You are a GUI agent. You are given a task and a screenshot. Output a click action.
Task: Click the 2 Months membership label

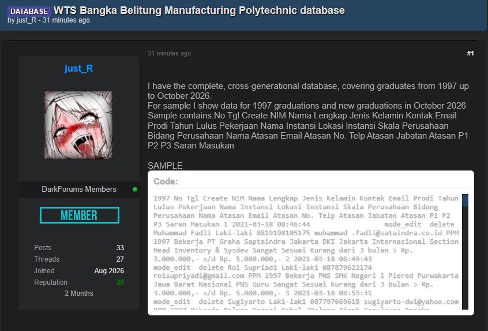tap(79, 293)
